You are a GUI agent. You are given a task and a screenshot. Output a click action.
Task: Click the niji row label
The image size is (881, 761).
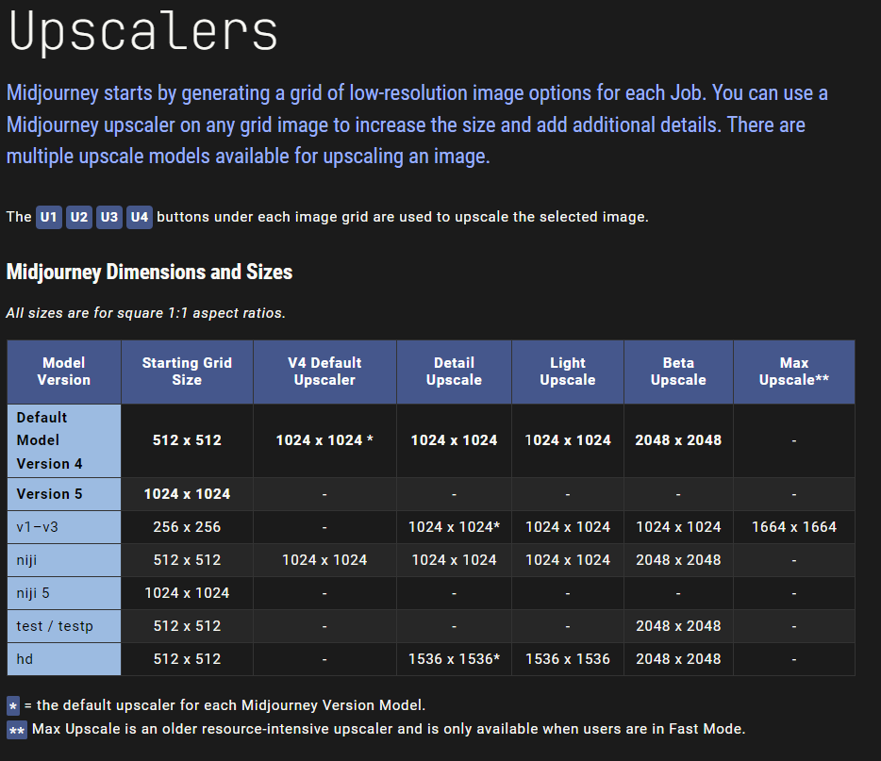click(x=64, y=560)
